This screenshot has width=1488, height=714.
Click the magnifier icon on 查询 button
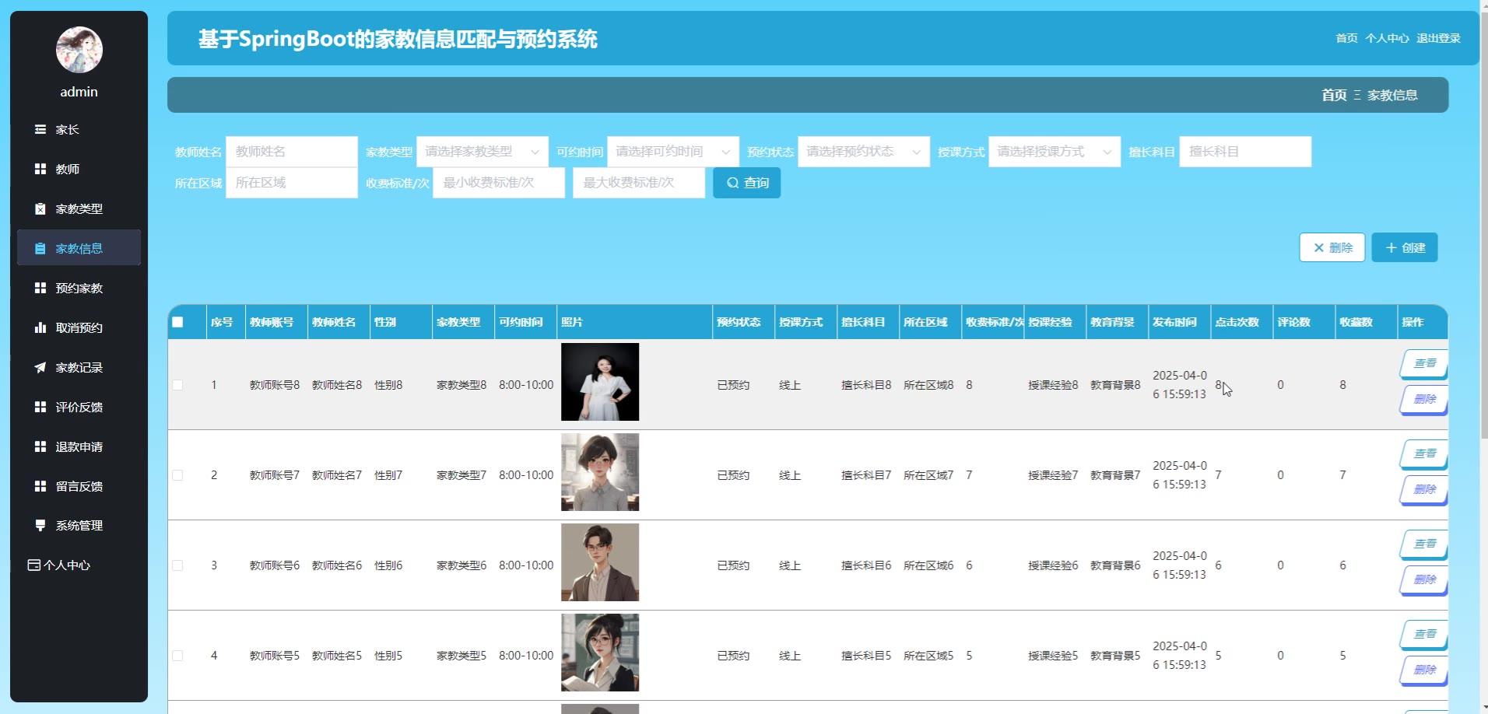coord(732,183)
